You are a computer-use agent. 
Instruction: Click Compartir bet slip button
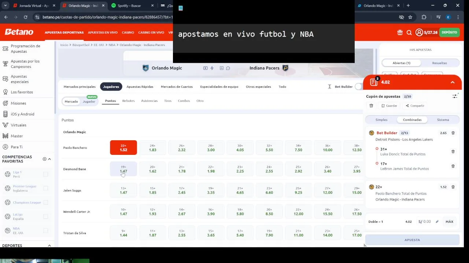click(x=415, y=106)
